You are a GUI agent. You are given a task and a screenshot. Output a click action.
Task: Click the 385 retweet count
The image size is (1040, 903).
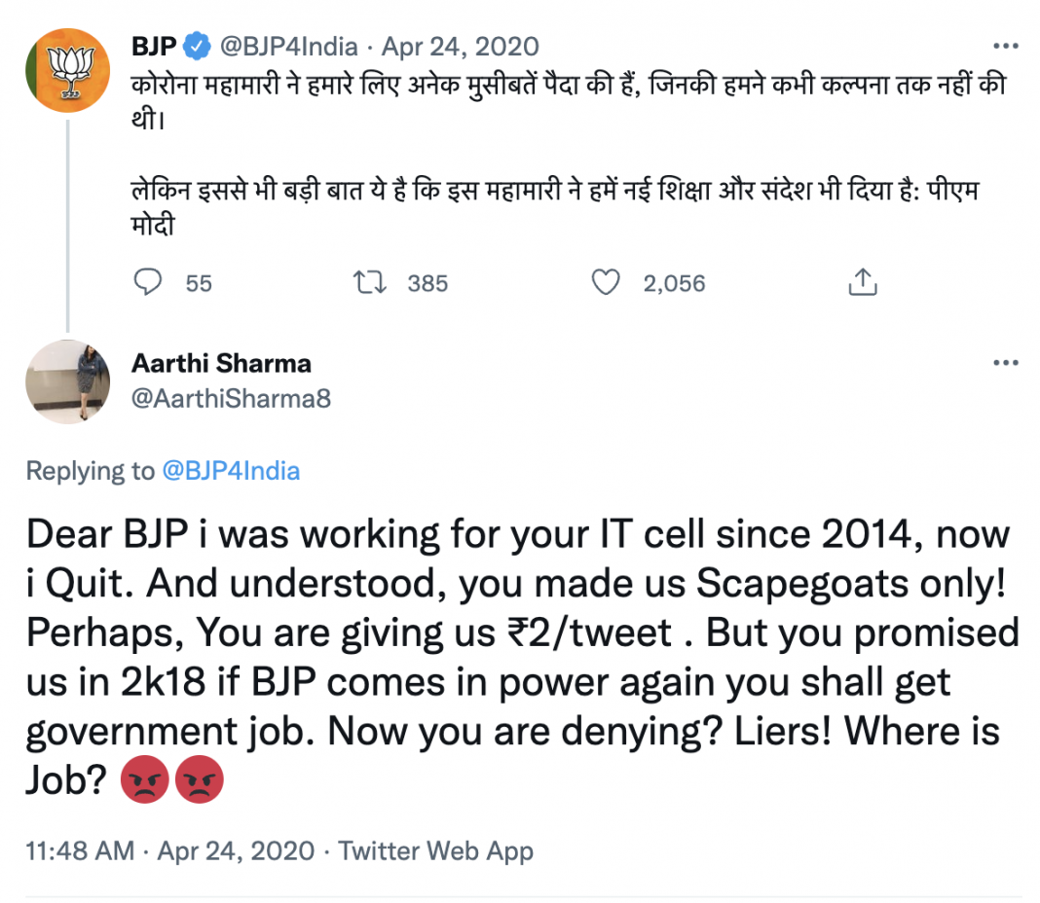(427, 283)
